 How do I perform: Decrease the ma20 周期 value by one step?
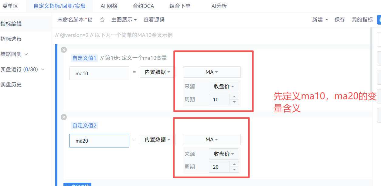click(x=234, y=169)
